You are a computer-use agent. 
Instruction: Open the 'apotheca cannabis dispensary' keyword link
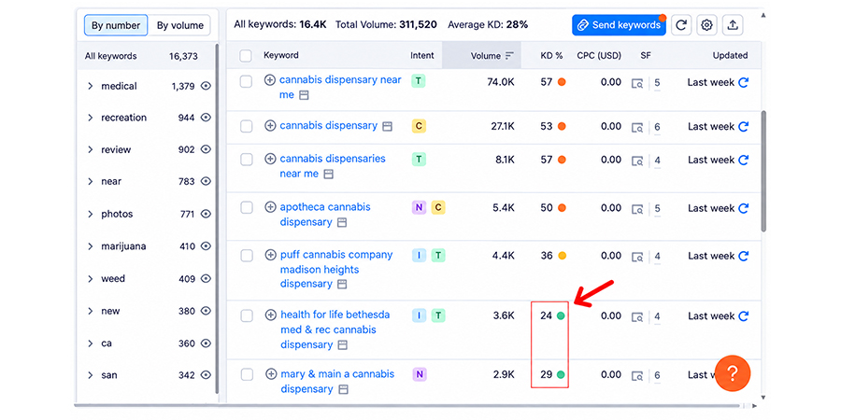tap(324, 215)
